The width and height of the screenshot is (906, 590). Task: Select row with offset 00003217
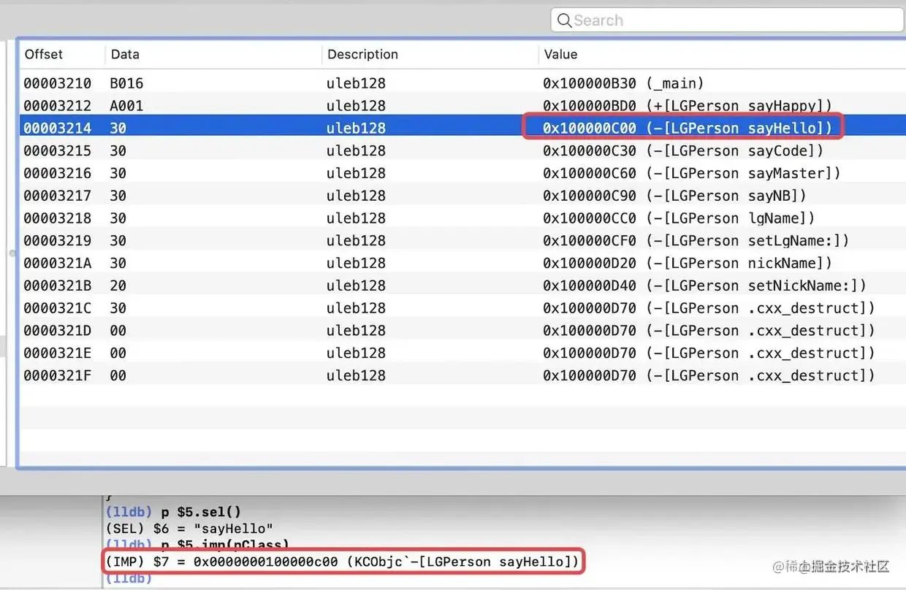462,196
